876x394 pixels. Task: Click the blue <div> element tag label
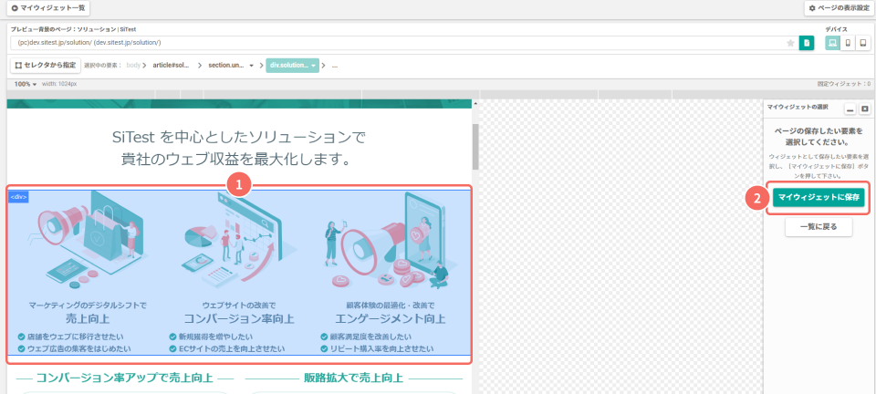pos(18,196)
